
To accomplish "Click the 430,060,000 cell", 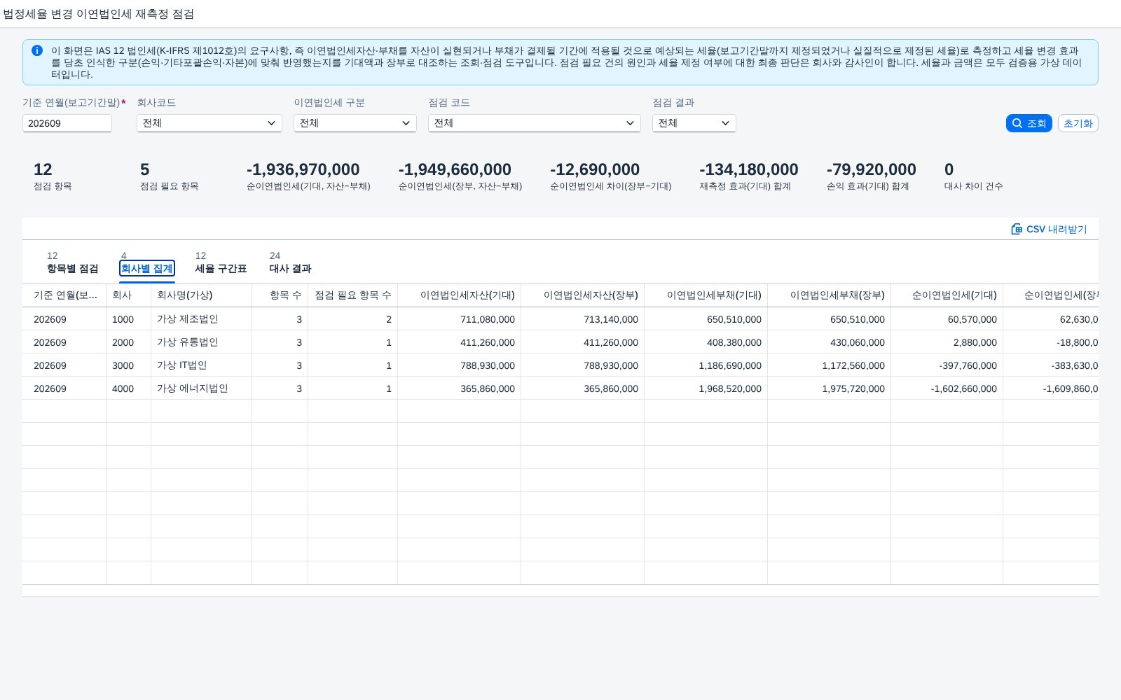I will pyautogui.click(x=830, y=342).
